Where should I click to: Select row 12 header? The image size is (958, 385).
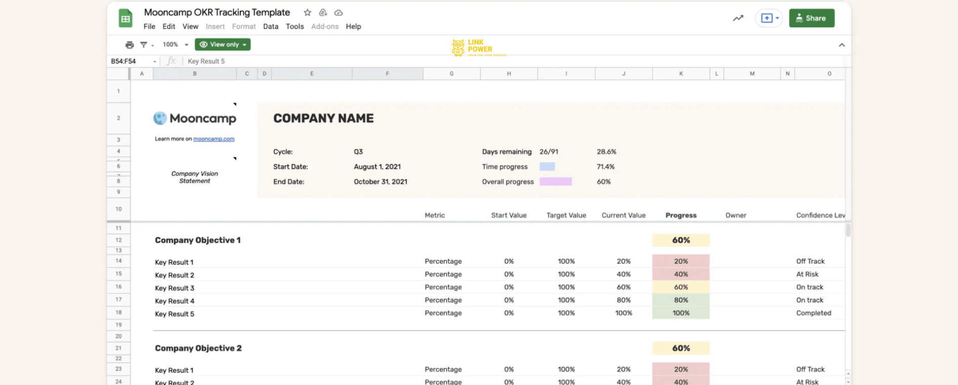[118, 240]
